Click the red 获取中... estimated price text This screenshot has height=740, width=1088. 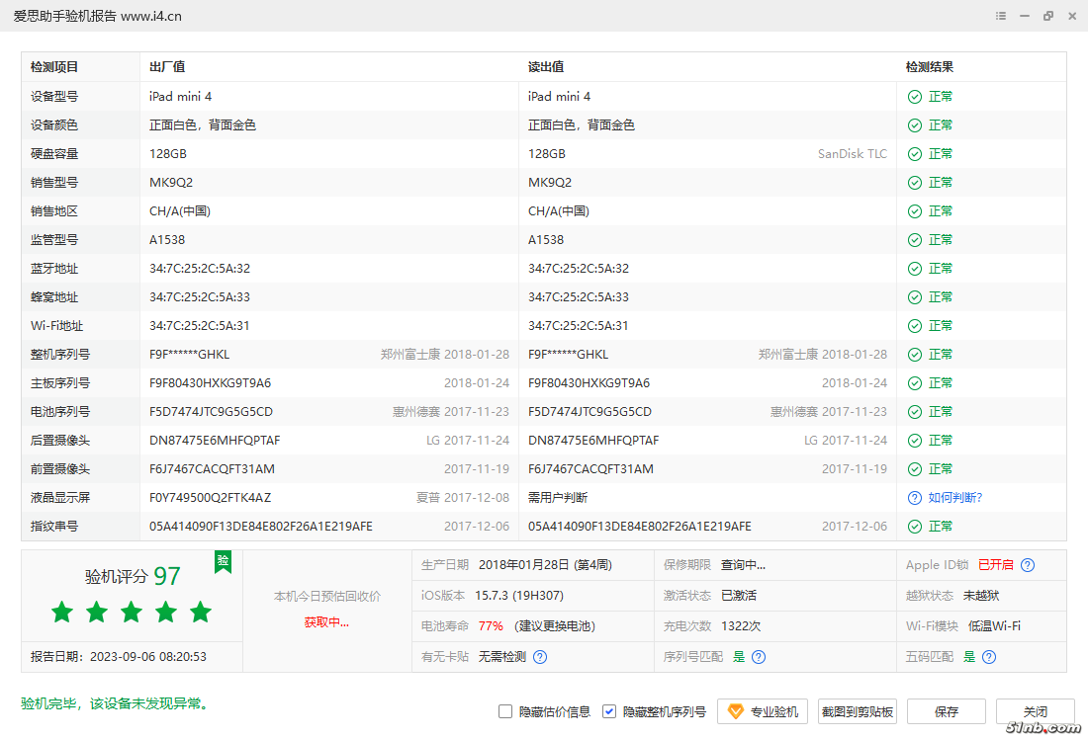click(x=326, y=622)
